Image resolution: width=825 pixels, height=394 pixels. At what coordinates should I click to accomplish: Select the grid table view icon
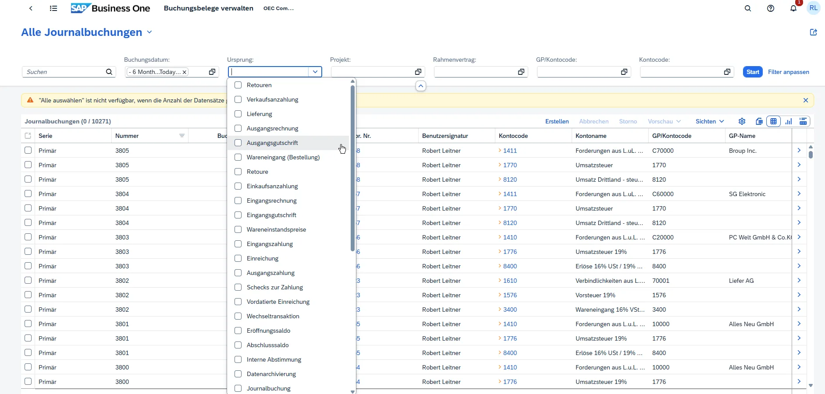(x=774, y=121)
